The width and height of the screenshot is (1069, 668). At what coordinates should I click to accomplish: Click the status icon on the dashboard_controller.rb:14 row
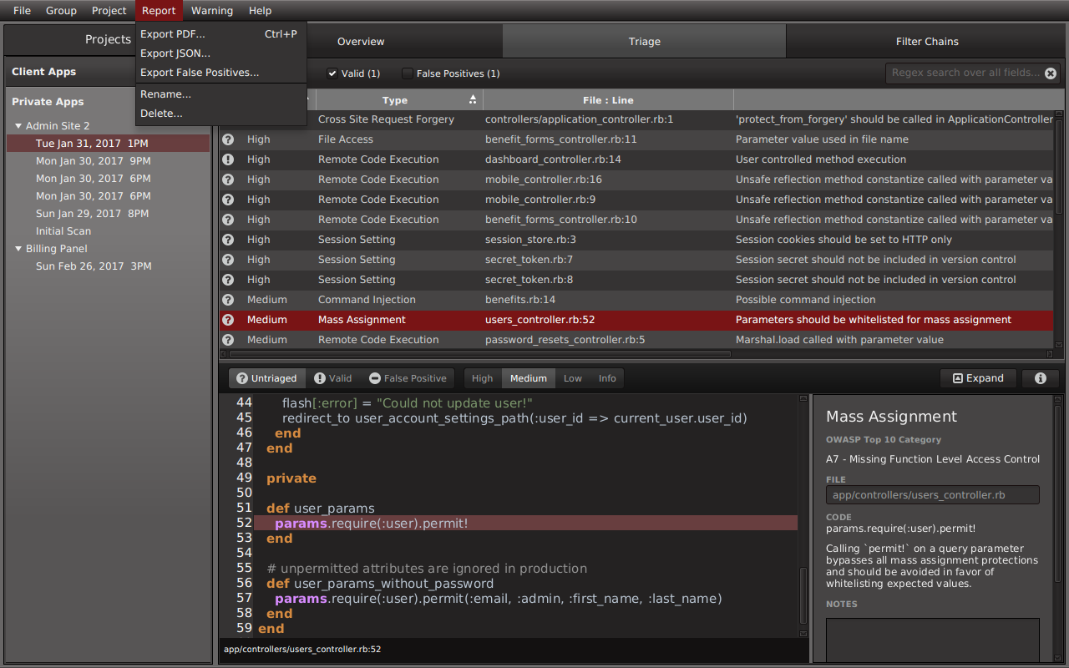228,159
